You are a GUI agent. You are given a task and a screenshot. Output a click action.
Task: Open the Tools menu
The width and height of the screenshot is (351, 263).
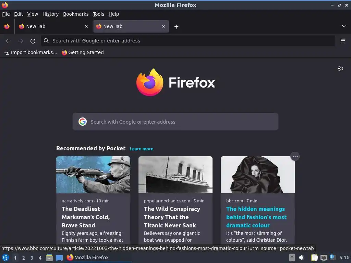(x=98, y=14)
